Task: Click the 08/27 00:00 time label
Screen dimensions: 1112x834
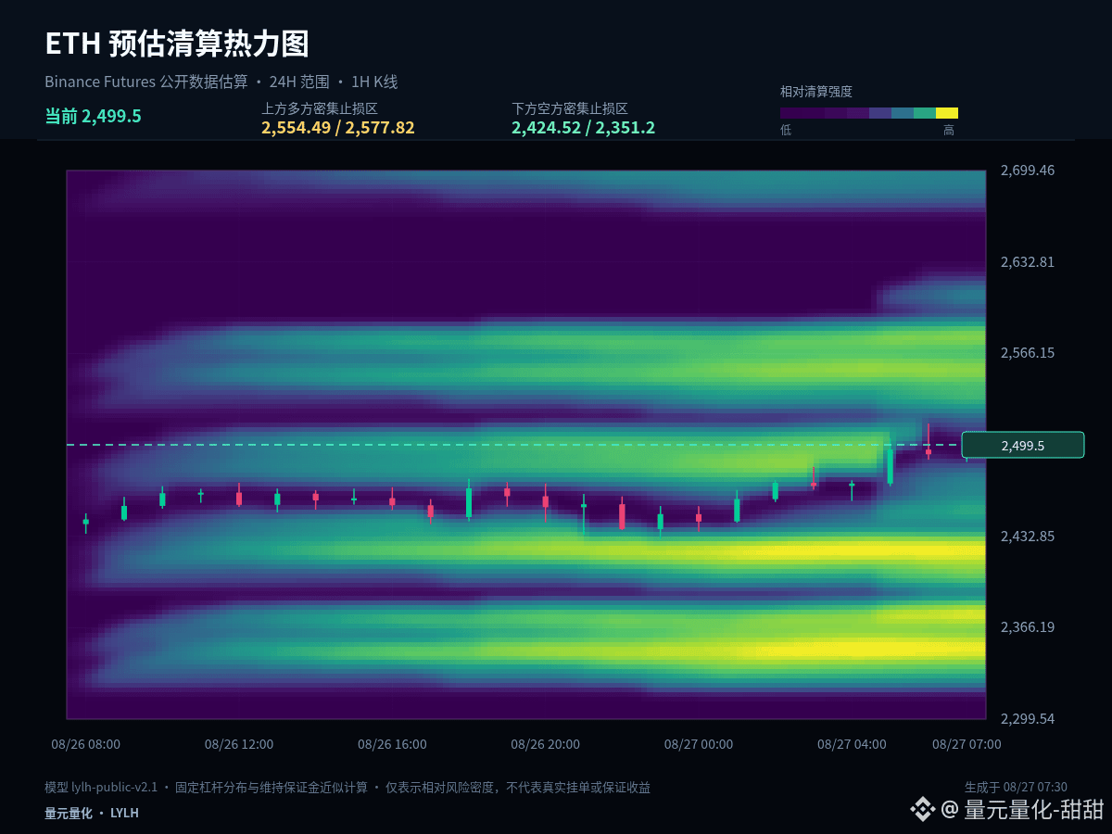Action: coord(699,744)
